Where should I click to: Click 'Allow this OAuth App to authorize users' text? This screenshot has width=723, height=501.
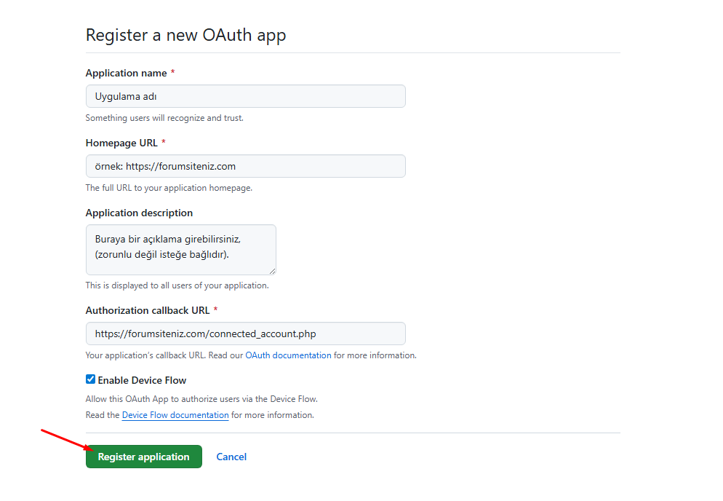pos(201,399)
